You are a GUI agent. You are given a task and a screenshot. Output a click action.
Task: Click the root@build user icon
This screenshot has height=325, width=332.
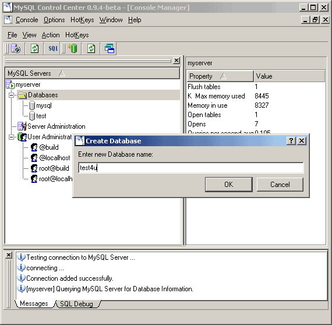tap(34, 168)
